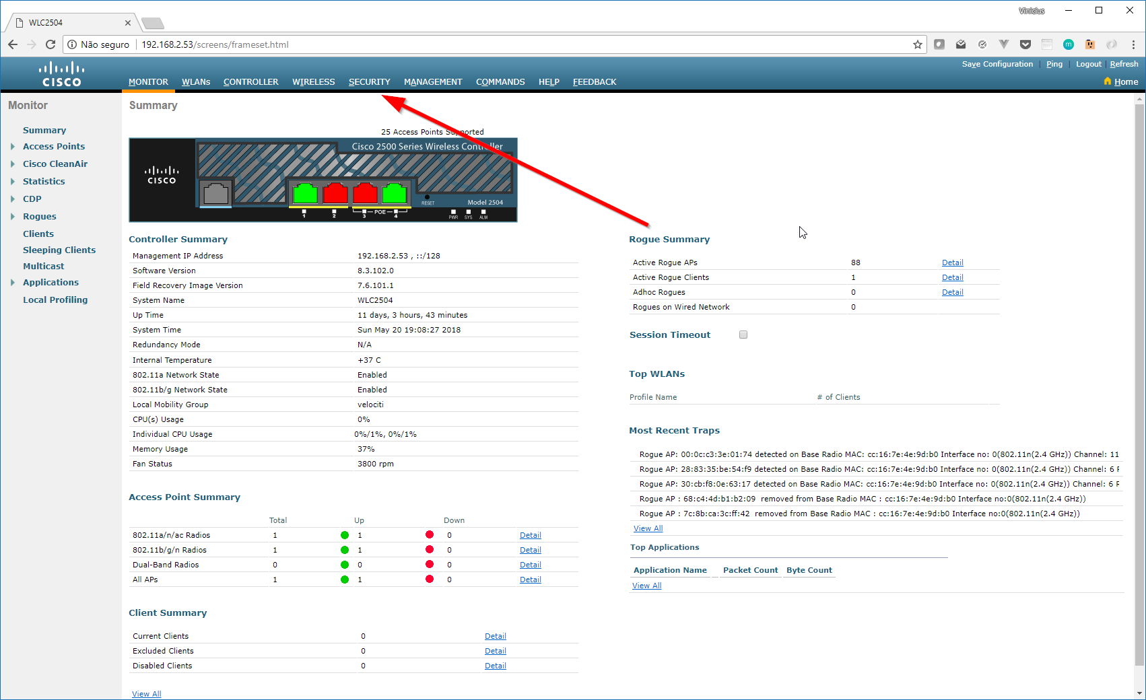This screenshot has height=700, width=1146.
Task: Click Save Configuration link
Action: click(997, 64)
